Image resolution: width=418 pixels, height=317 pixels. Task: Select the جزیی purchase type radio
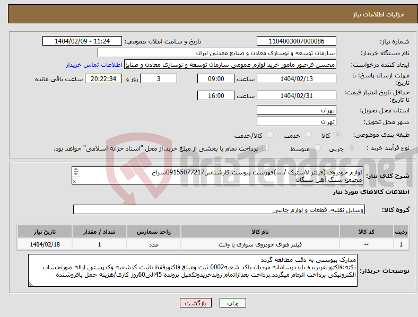352,148
